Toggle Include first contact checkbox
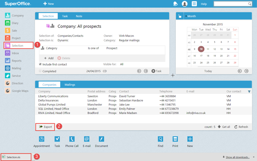This screenshot has height=161, width=257. pyautogui.click(x=40, y=64)
